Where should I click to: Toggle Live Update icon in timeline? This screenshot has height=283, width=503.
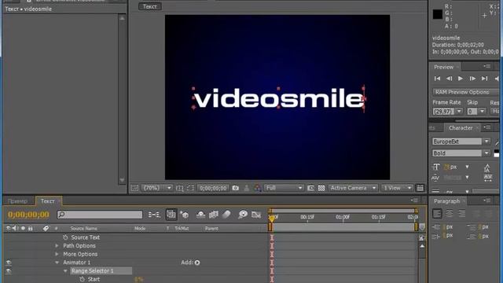point(171,215)
